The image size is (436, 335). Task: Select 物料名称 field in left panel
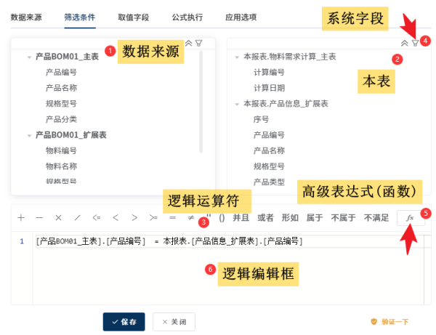point(61,166)
